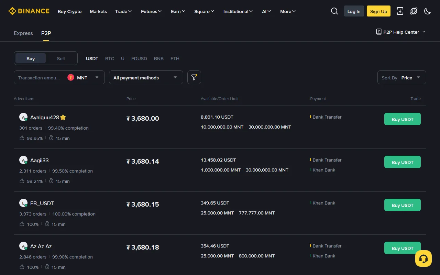Open advertiser Az Az Az's profile
440x275 pixels.
click(x=41, y=246)
